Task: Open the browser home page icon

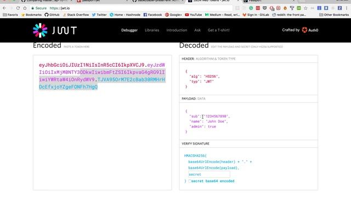Action: (x=25, y=8)
